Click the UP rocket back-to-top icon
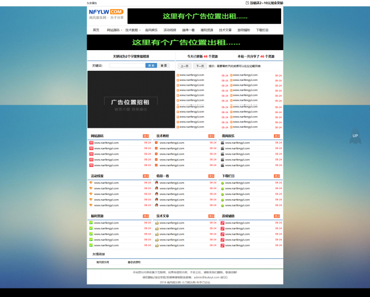 355,136
